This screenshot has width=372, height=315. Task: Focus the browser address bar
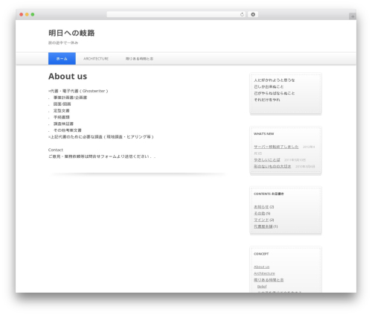(176, 15)
